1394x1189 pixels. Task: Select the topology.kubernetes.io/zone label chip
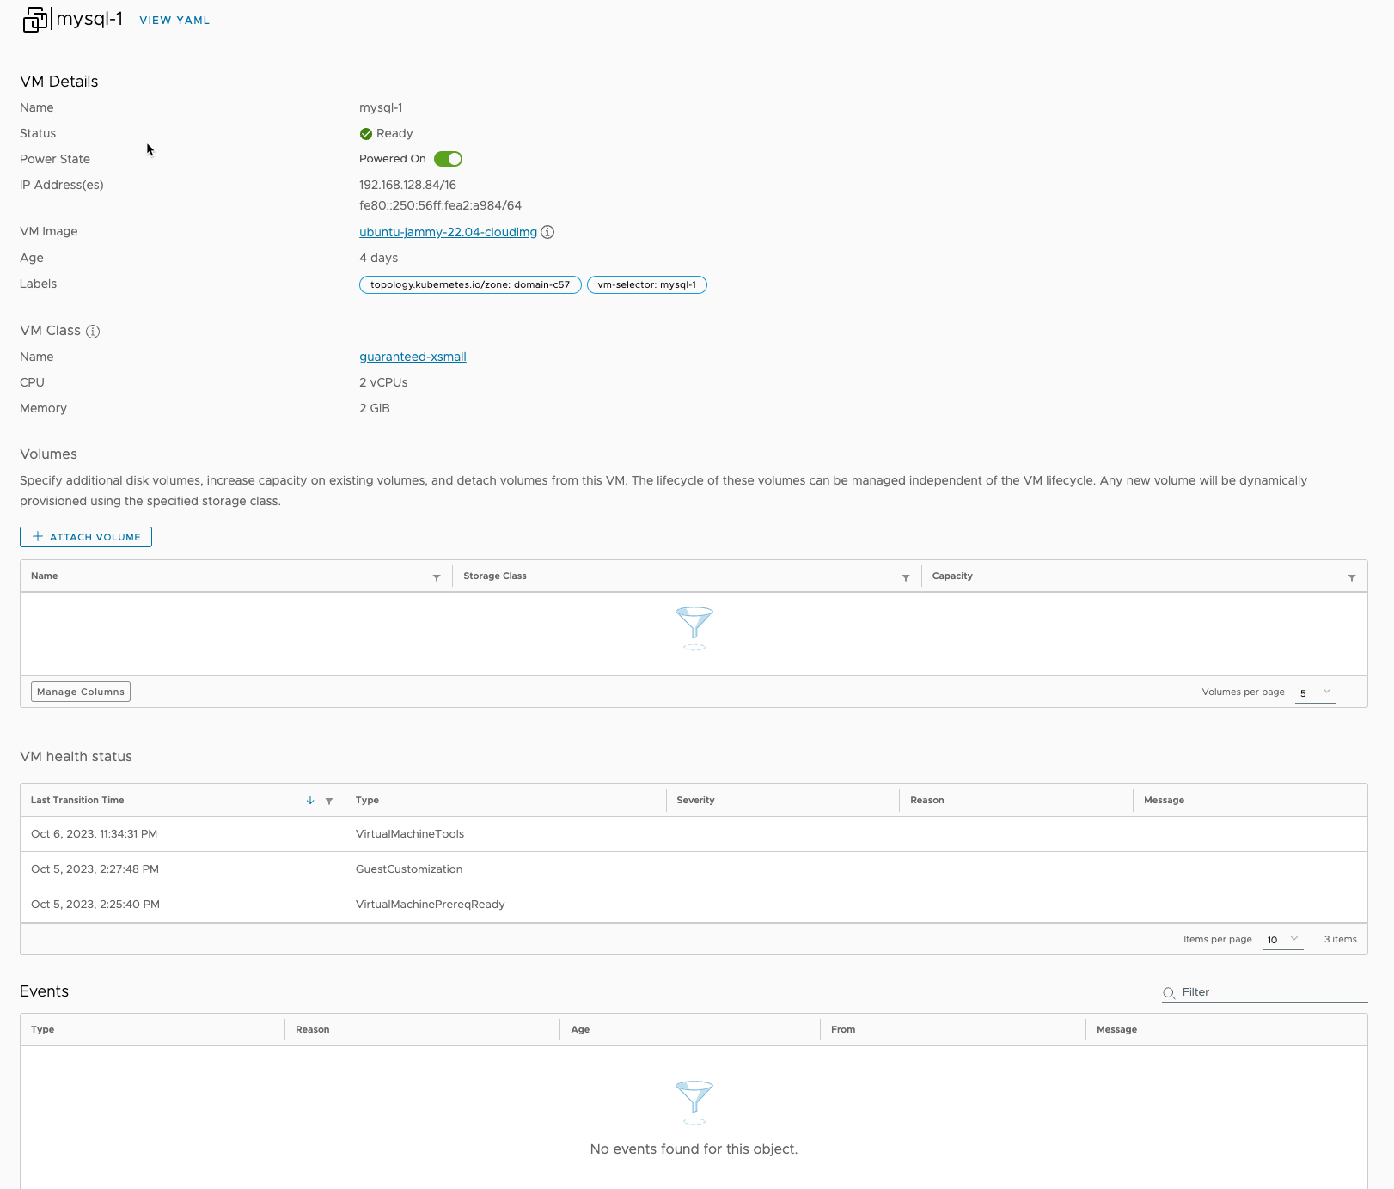(x=470, y=284)
